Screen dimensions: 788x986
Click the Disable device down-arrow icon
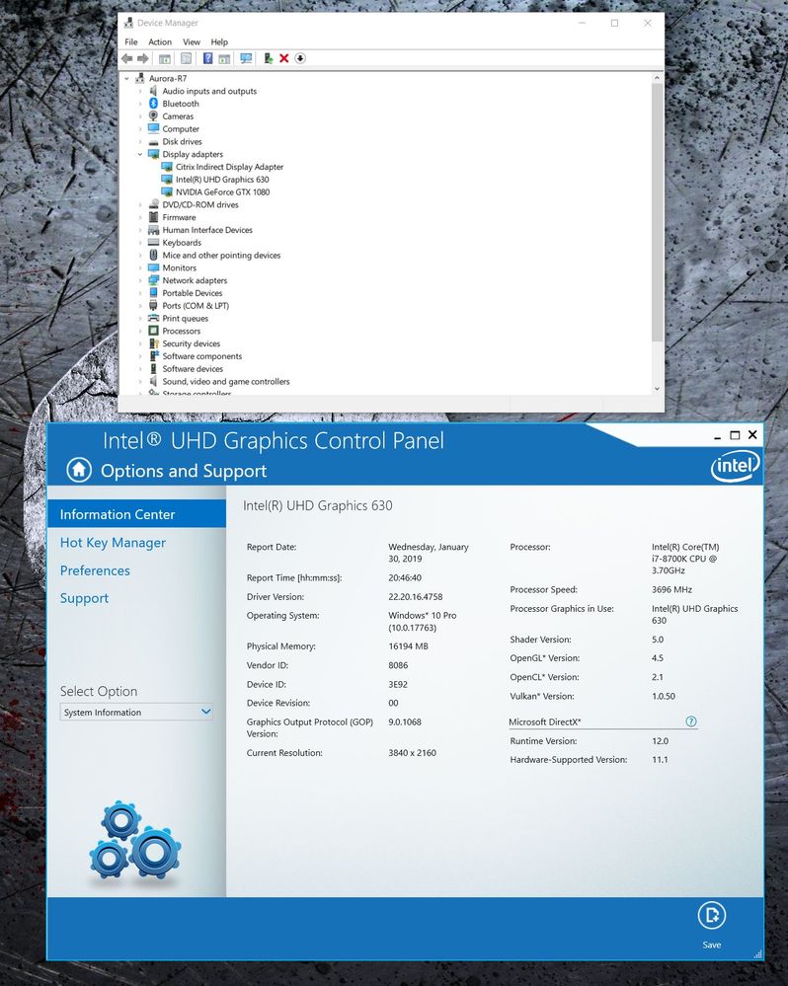click(x=300, y=58)
